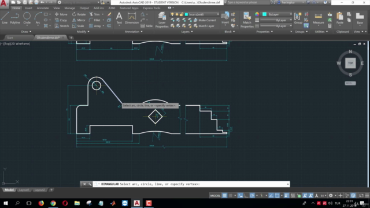Click the Move command icon

click(x=61, y=14)
